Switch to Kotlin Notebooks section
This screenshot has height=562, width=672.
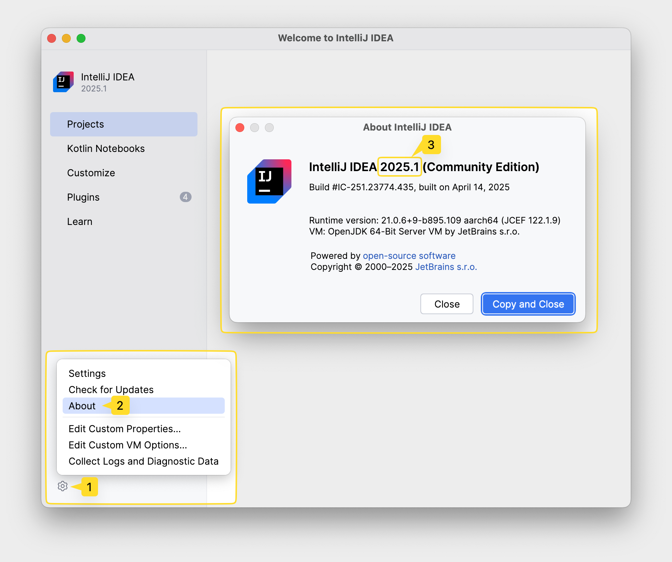pyautogui.click(x=124, y=149)
